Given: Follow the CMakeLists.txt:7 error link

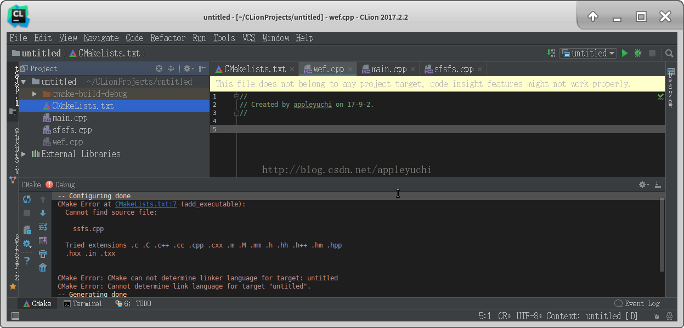Looking at the screenshot, I should (x=146, y=204).
